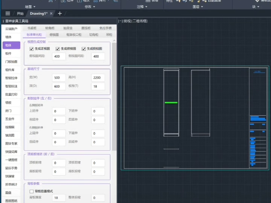Open 轴测图 section
This screenshot has width=271, height=203.
pyautogui.click(x=11, y=135)
